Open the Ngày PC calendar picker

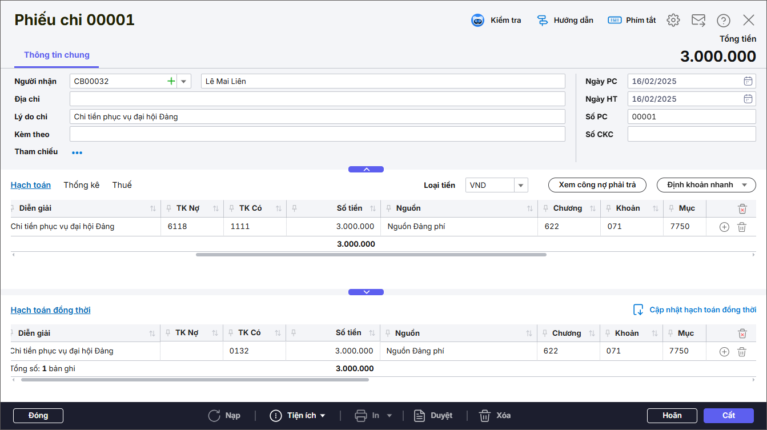point(748,81)
